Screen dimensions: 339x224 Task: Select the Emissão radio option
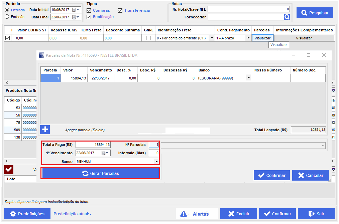coord(7,17)
